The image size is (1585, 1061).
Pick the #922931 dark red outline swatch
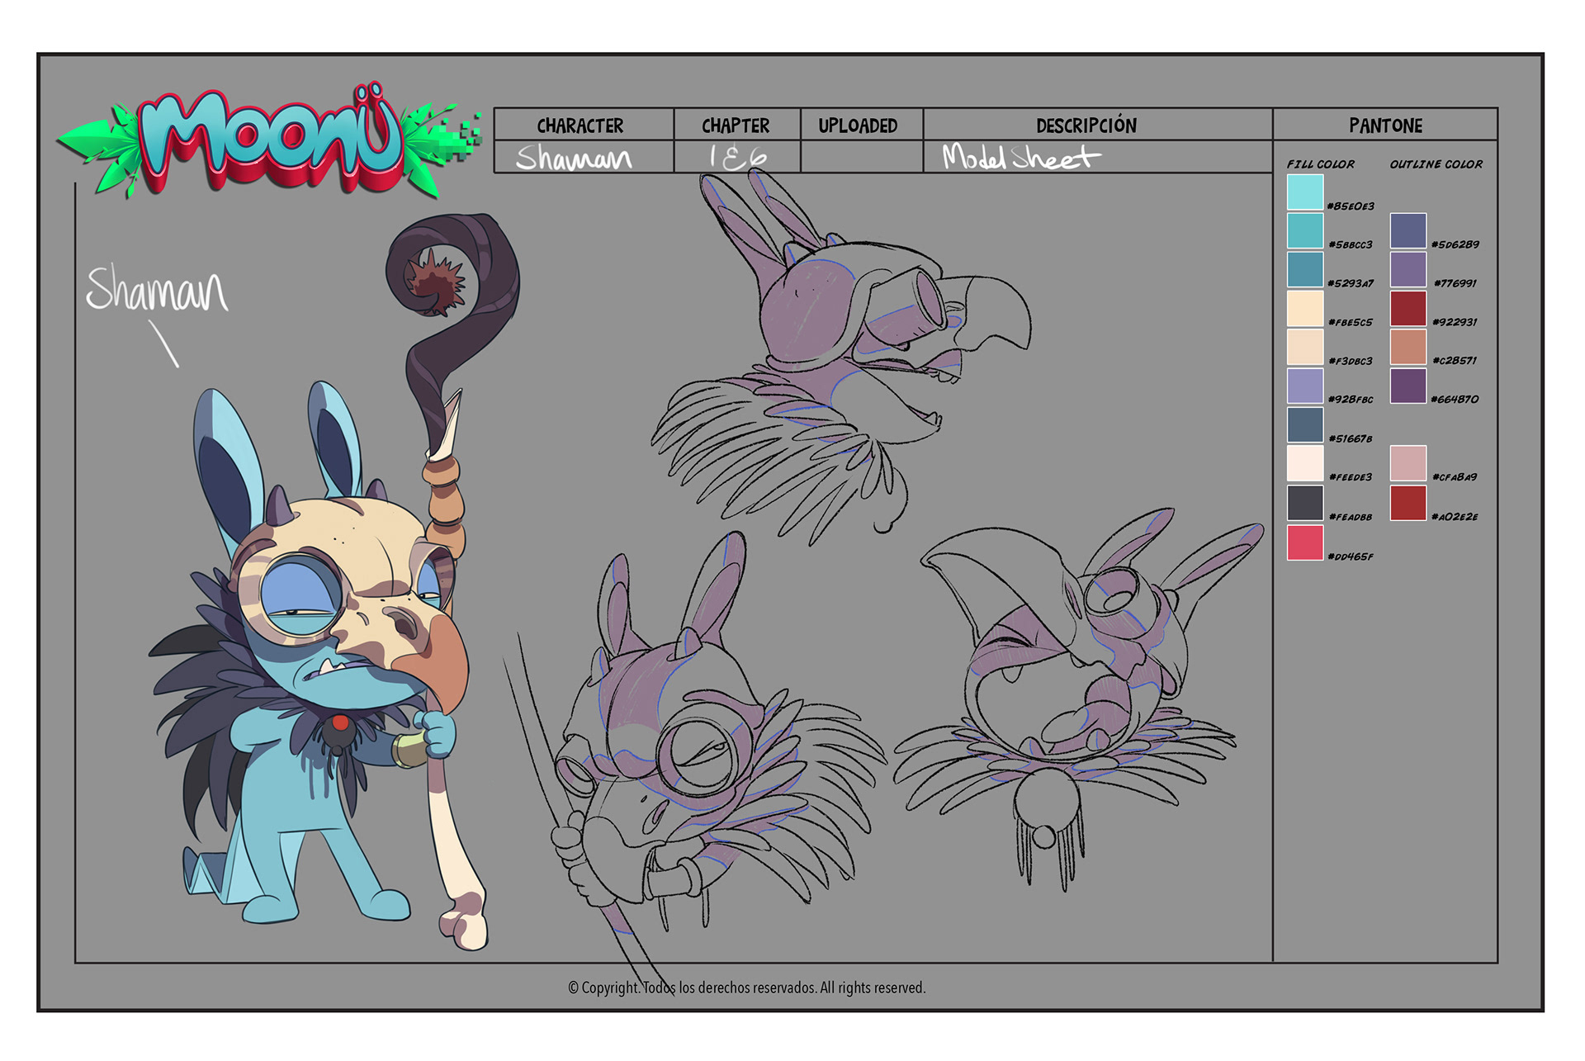click(1408, 309)
